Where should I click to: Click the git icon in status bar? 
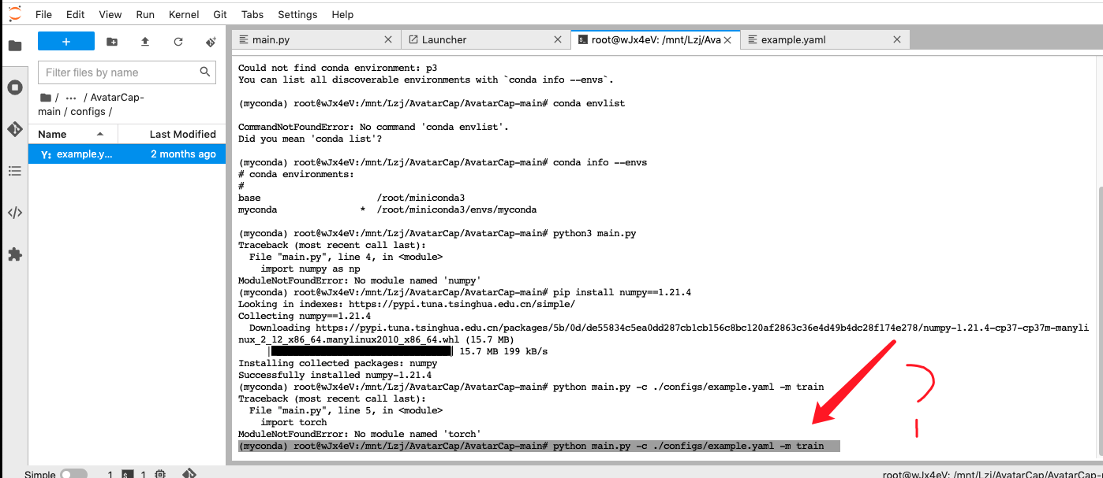(x=189, y=473)
